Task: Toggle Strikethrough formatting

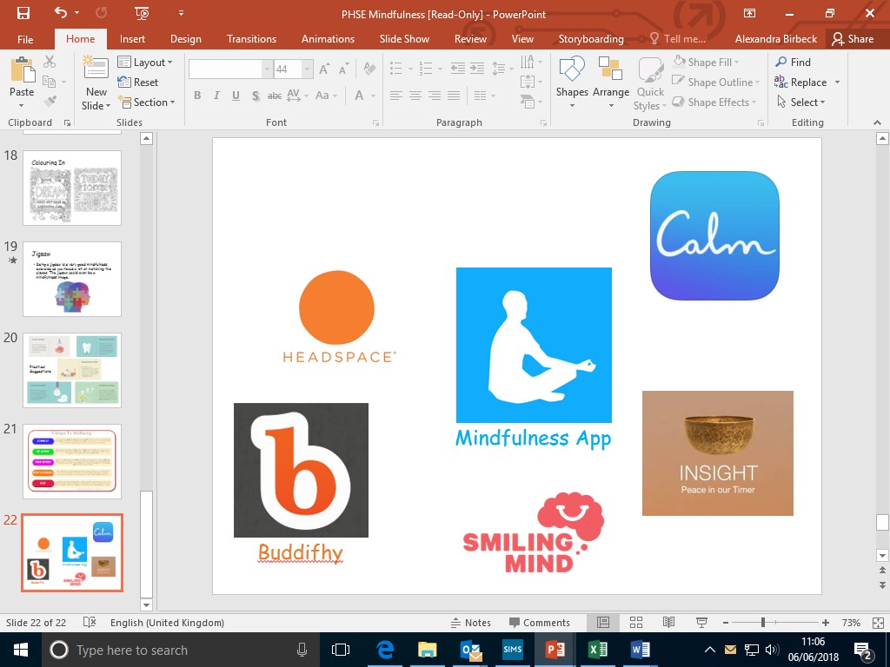Action: 274,96
